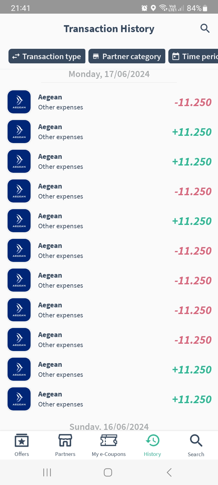Screen dimensions: 218x485
Task: Tap the calendar icon on Time period
Action: (x=176, y=56)
